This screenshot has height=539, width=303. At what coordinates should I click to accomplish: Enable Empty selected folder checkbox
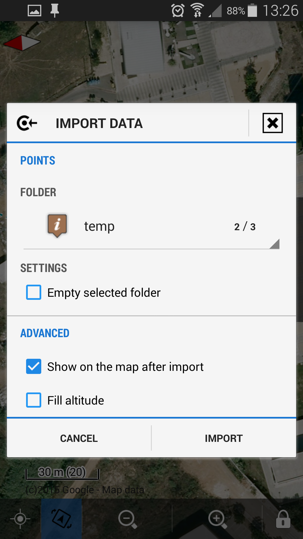coord(34,292)
